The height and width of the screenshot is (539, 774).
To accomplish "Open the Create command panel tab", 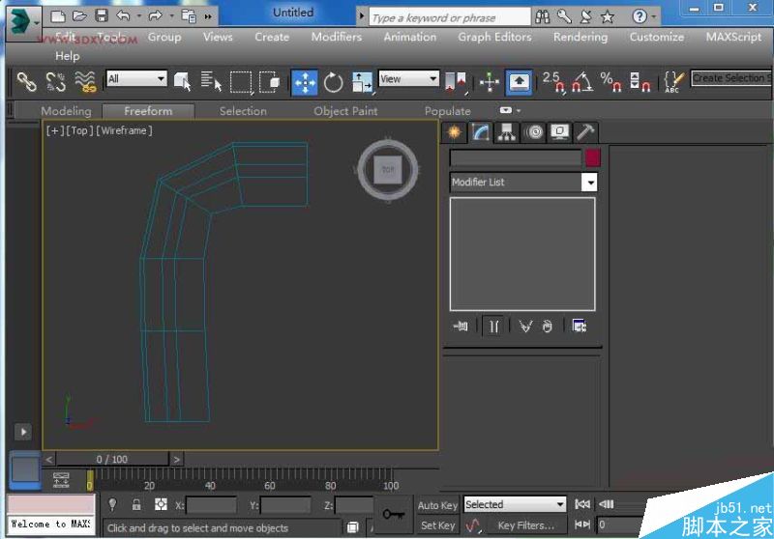I will [x=454, y=132].
